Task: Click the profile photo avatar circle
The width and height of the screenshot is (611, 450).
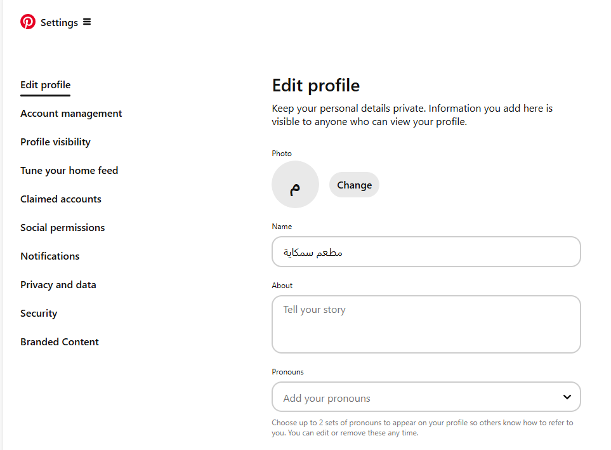Action: [x=295, y=185]
